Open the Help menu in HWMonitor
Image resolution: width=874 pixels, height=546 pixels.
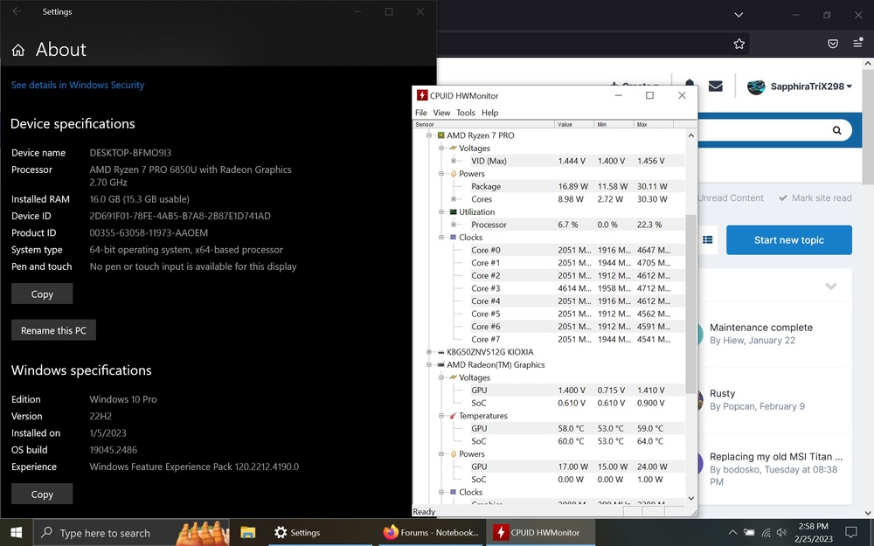click(490, 113)
